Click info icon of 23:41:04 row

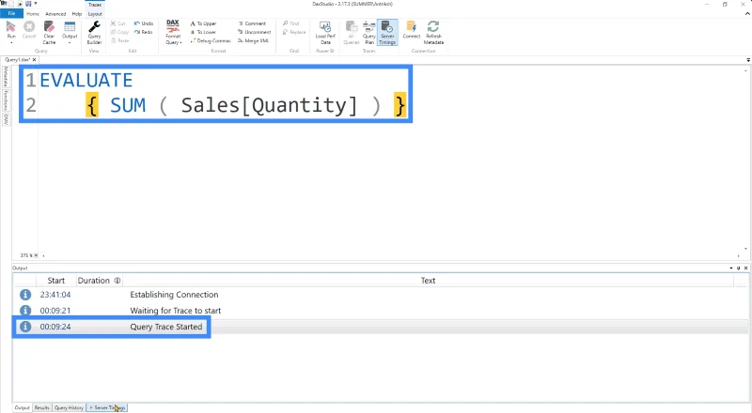[25, 295]
